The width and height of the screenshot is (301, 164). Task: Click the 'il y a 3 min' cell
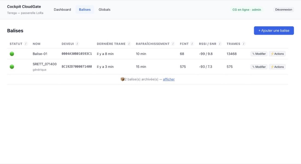coord(105,67)
